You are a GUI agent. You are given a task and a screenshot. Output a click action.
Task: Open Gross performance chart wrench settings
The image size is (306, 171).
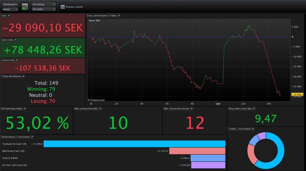click(119, 16)
